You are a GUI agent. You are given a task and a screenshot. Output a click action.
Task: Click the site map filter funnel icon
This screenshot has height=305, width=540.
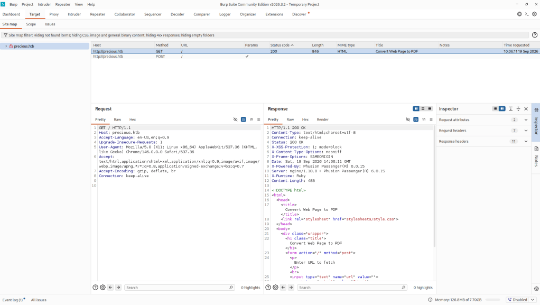coord(5,35)
